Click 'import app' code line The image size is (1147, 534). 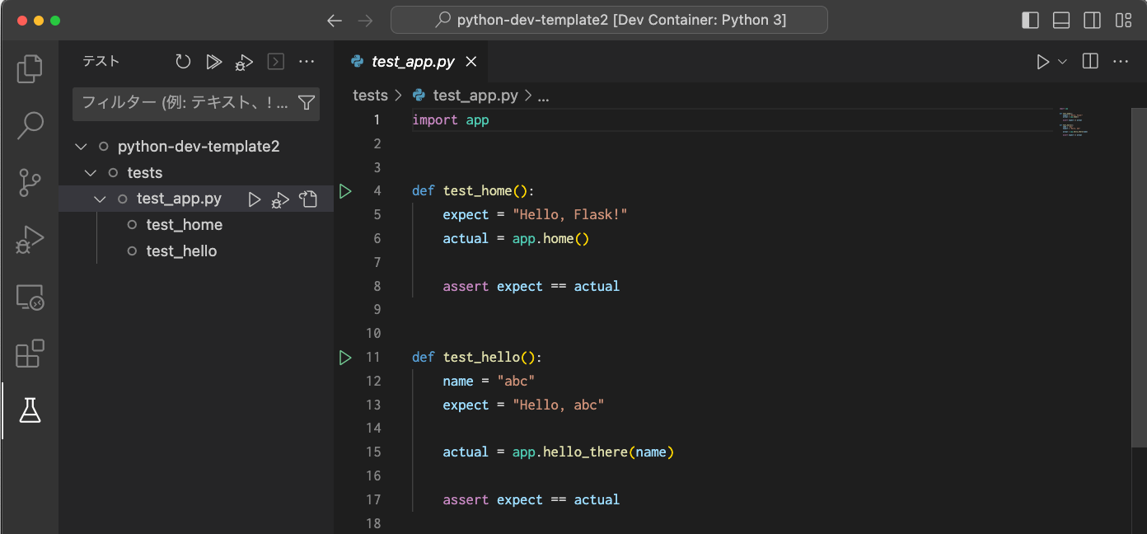[451, 120]
